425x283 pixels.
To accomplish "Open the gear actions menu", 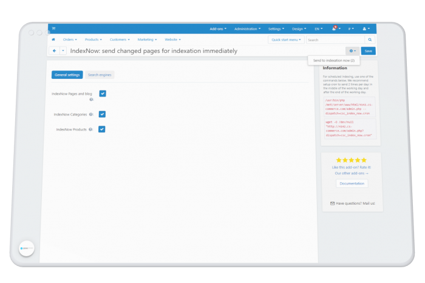I will [352, 51].
